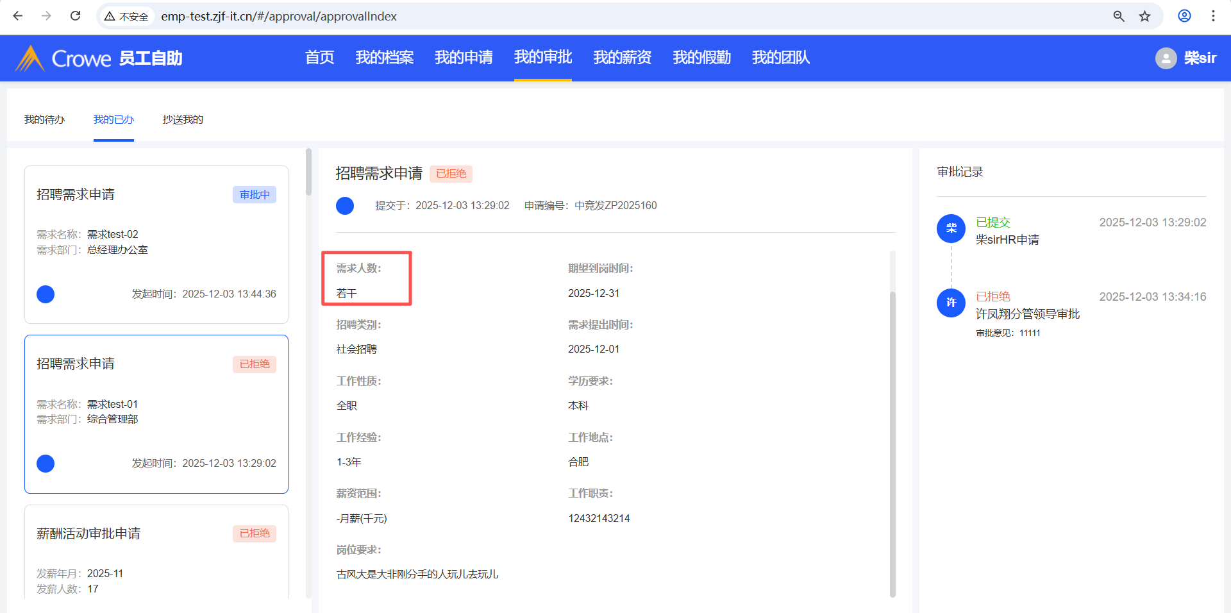Image resolution: width=1231 pixels, height=613 pixels.
Task: Click the 招聘类别 value 社会招聘
Action: coord(356,349)
